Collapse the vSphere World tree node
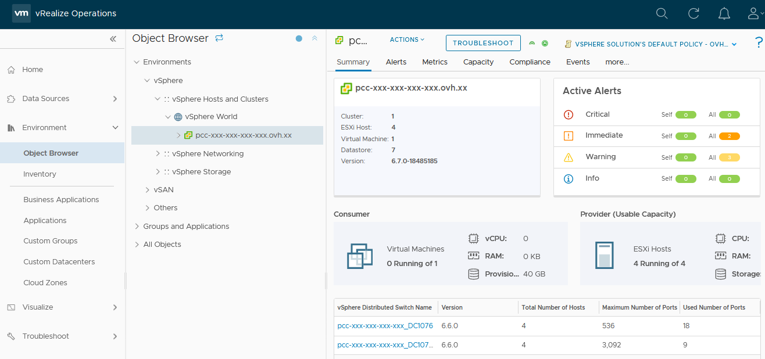The image size is (765, 359). coord(168,117)
